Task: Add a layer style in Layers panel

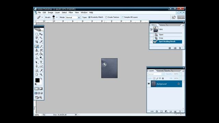Action: pyautogui.click(x=157, y=111)
